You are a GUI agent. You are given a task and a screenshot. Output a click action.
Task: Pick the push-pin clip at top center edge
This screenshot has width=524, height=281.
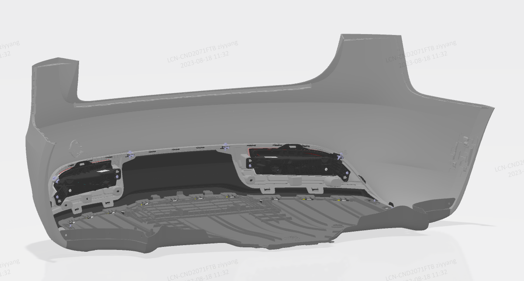click(x=226, y=145)
